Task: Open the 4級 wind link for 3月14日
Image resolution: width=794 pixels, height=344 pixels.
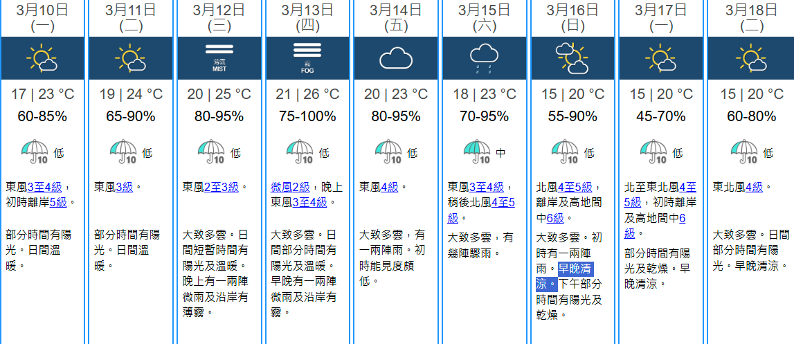Action: click(x=389, y=187)
